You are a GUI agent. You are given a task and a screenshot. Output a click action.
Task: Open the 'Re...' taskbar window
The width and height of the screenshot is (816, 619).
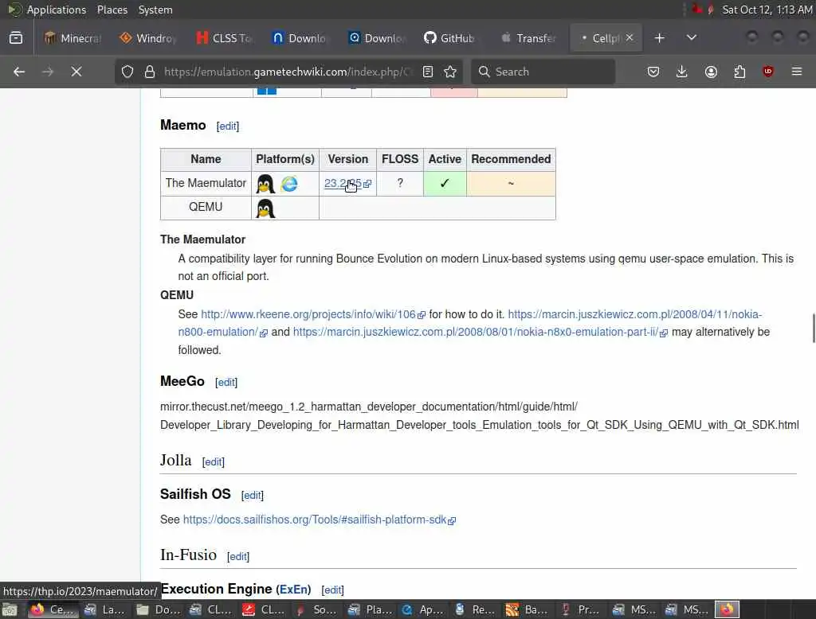(475, 609)
